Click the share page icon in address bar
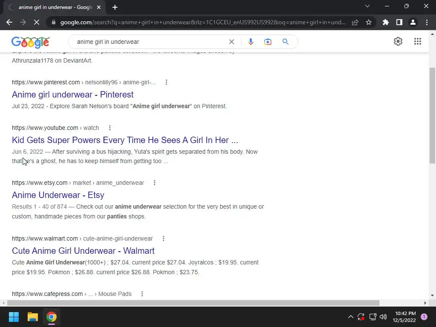The image size is (436, 327). click(355, 22)
